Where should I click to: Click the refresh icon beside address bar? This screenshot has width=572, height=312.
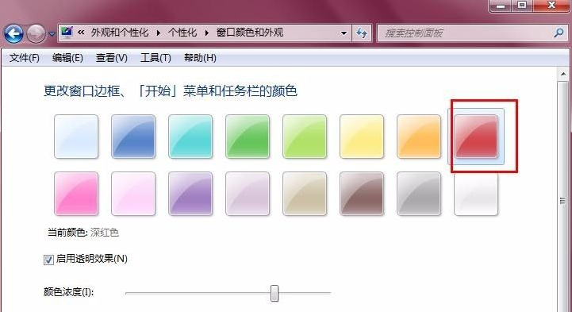pyautogui.click(x=362, y=33)
